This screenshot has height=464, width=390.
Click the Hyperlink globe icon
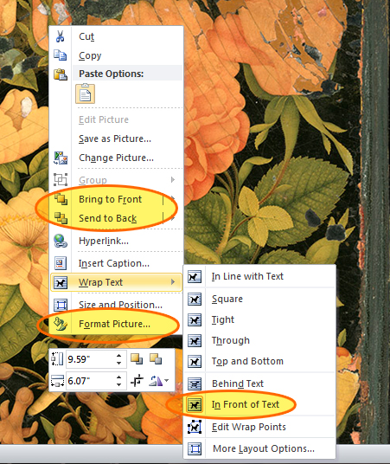[x=61, y=241]
